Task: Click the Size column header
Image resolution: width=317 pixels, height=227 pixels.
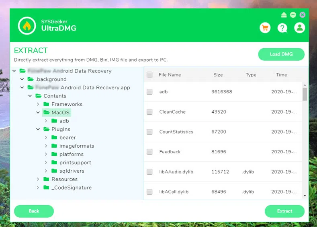Action: click(218, 74)
